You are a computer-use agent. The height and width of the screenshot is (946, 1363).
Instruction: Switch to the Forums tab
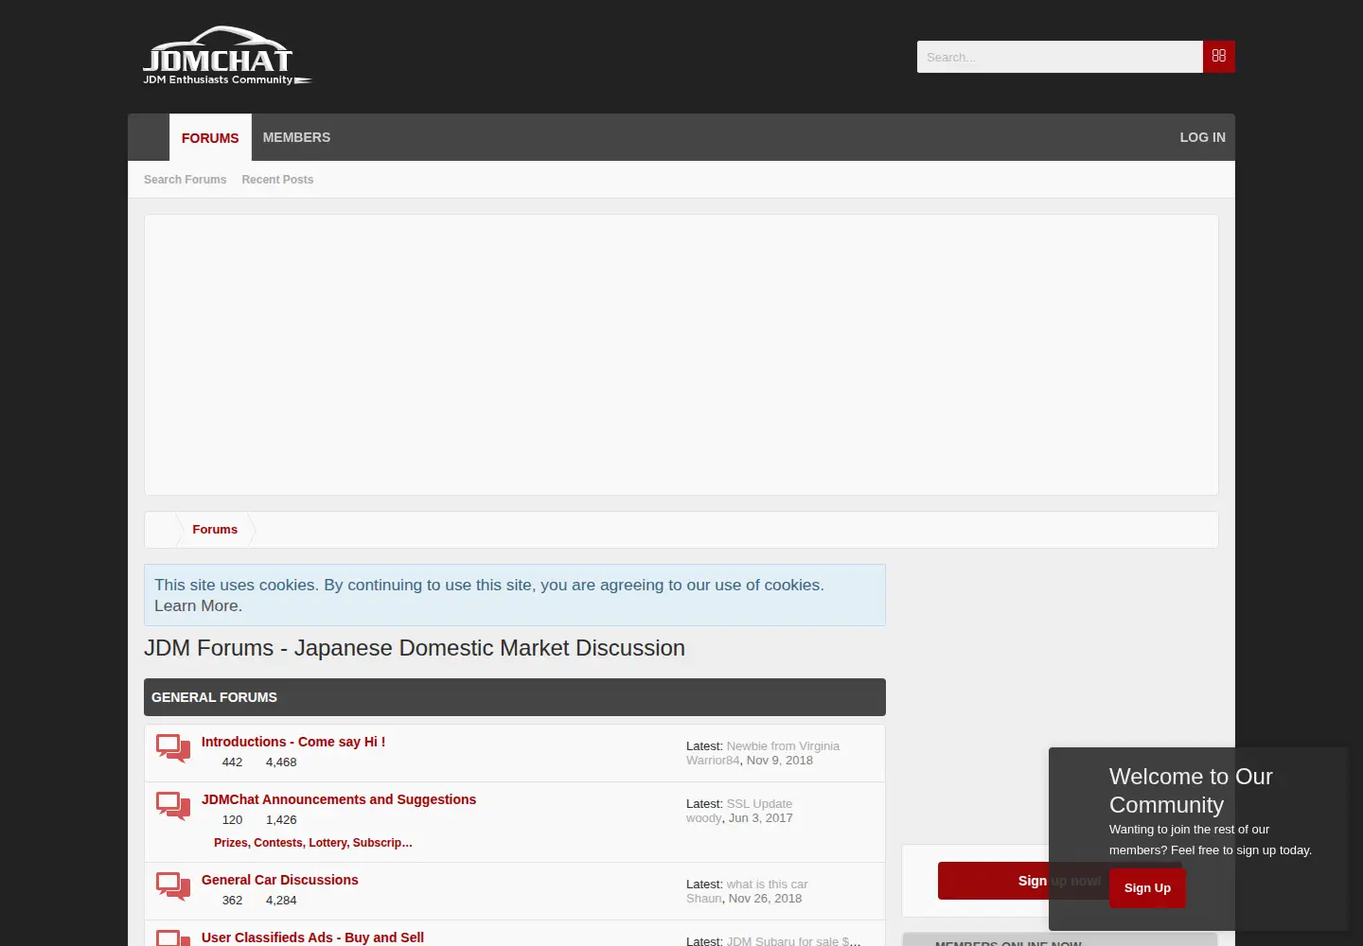(x=210, y=138)
